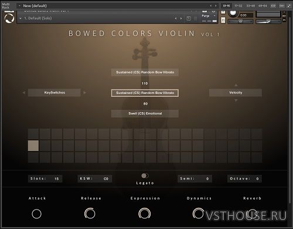The height and width of the screenshot is (229, 293).
Task: Click Sustained Random Bow Vibrato button above 110
Action: coord(145,72)
